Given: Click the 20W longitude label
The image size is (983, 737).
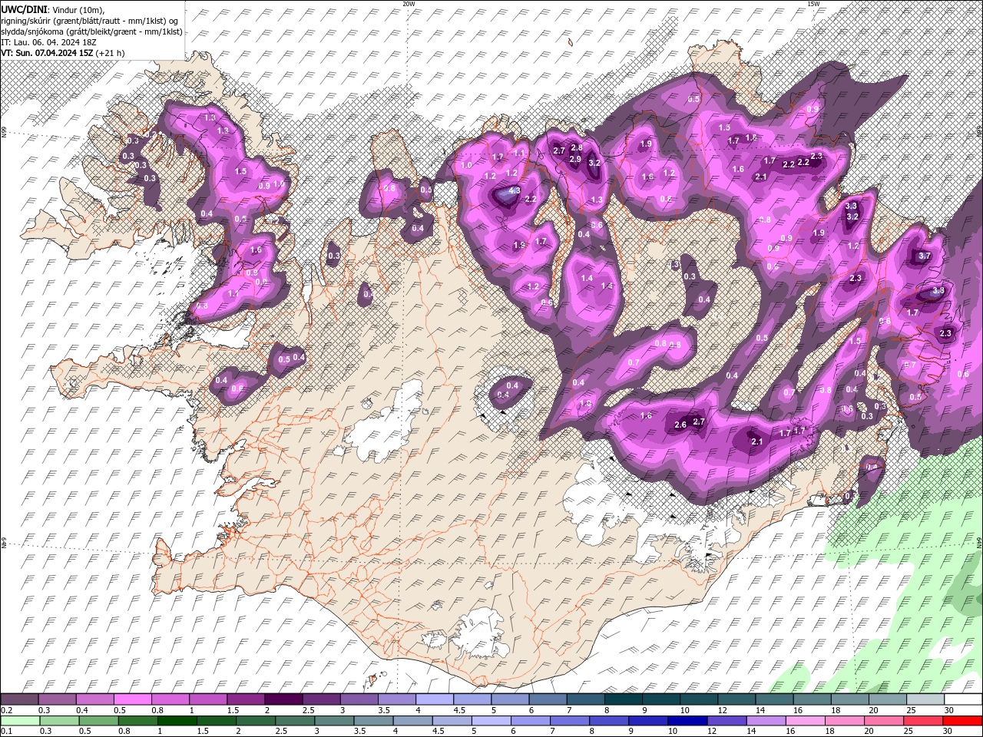Looking at the screenshot, I should click(x=409, y=4).
